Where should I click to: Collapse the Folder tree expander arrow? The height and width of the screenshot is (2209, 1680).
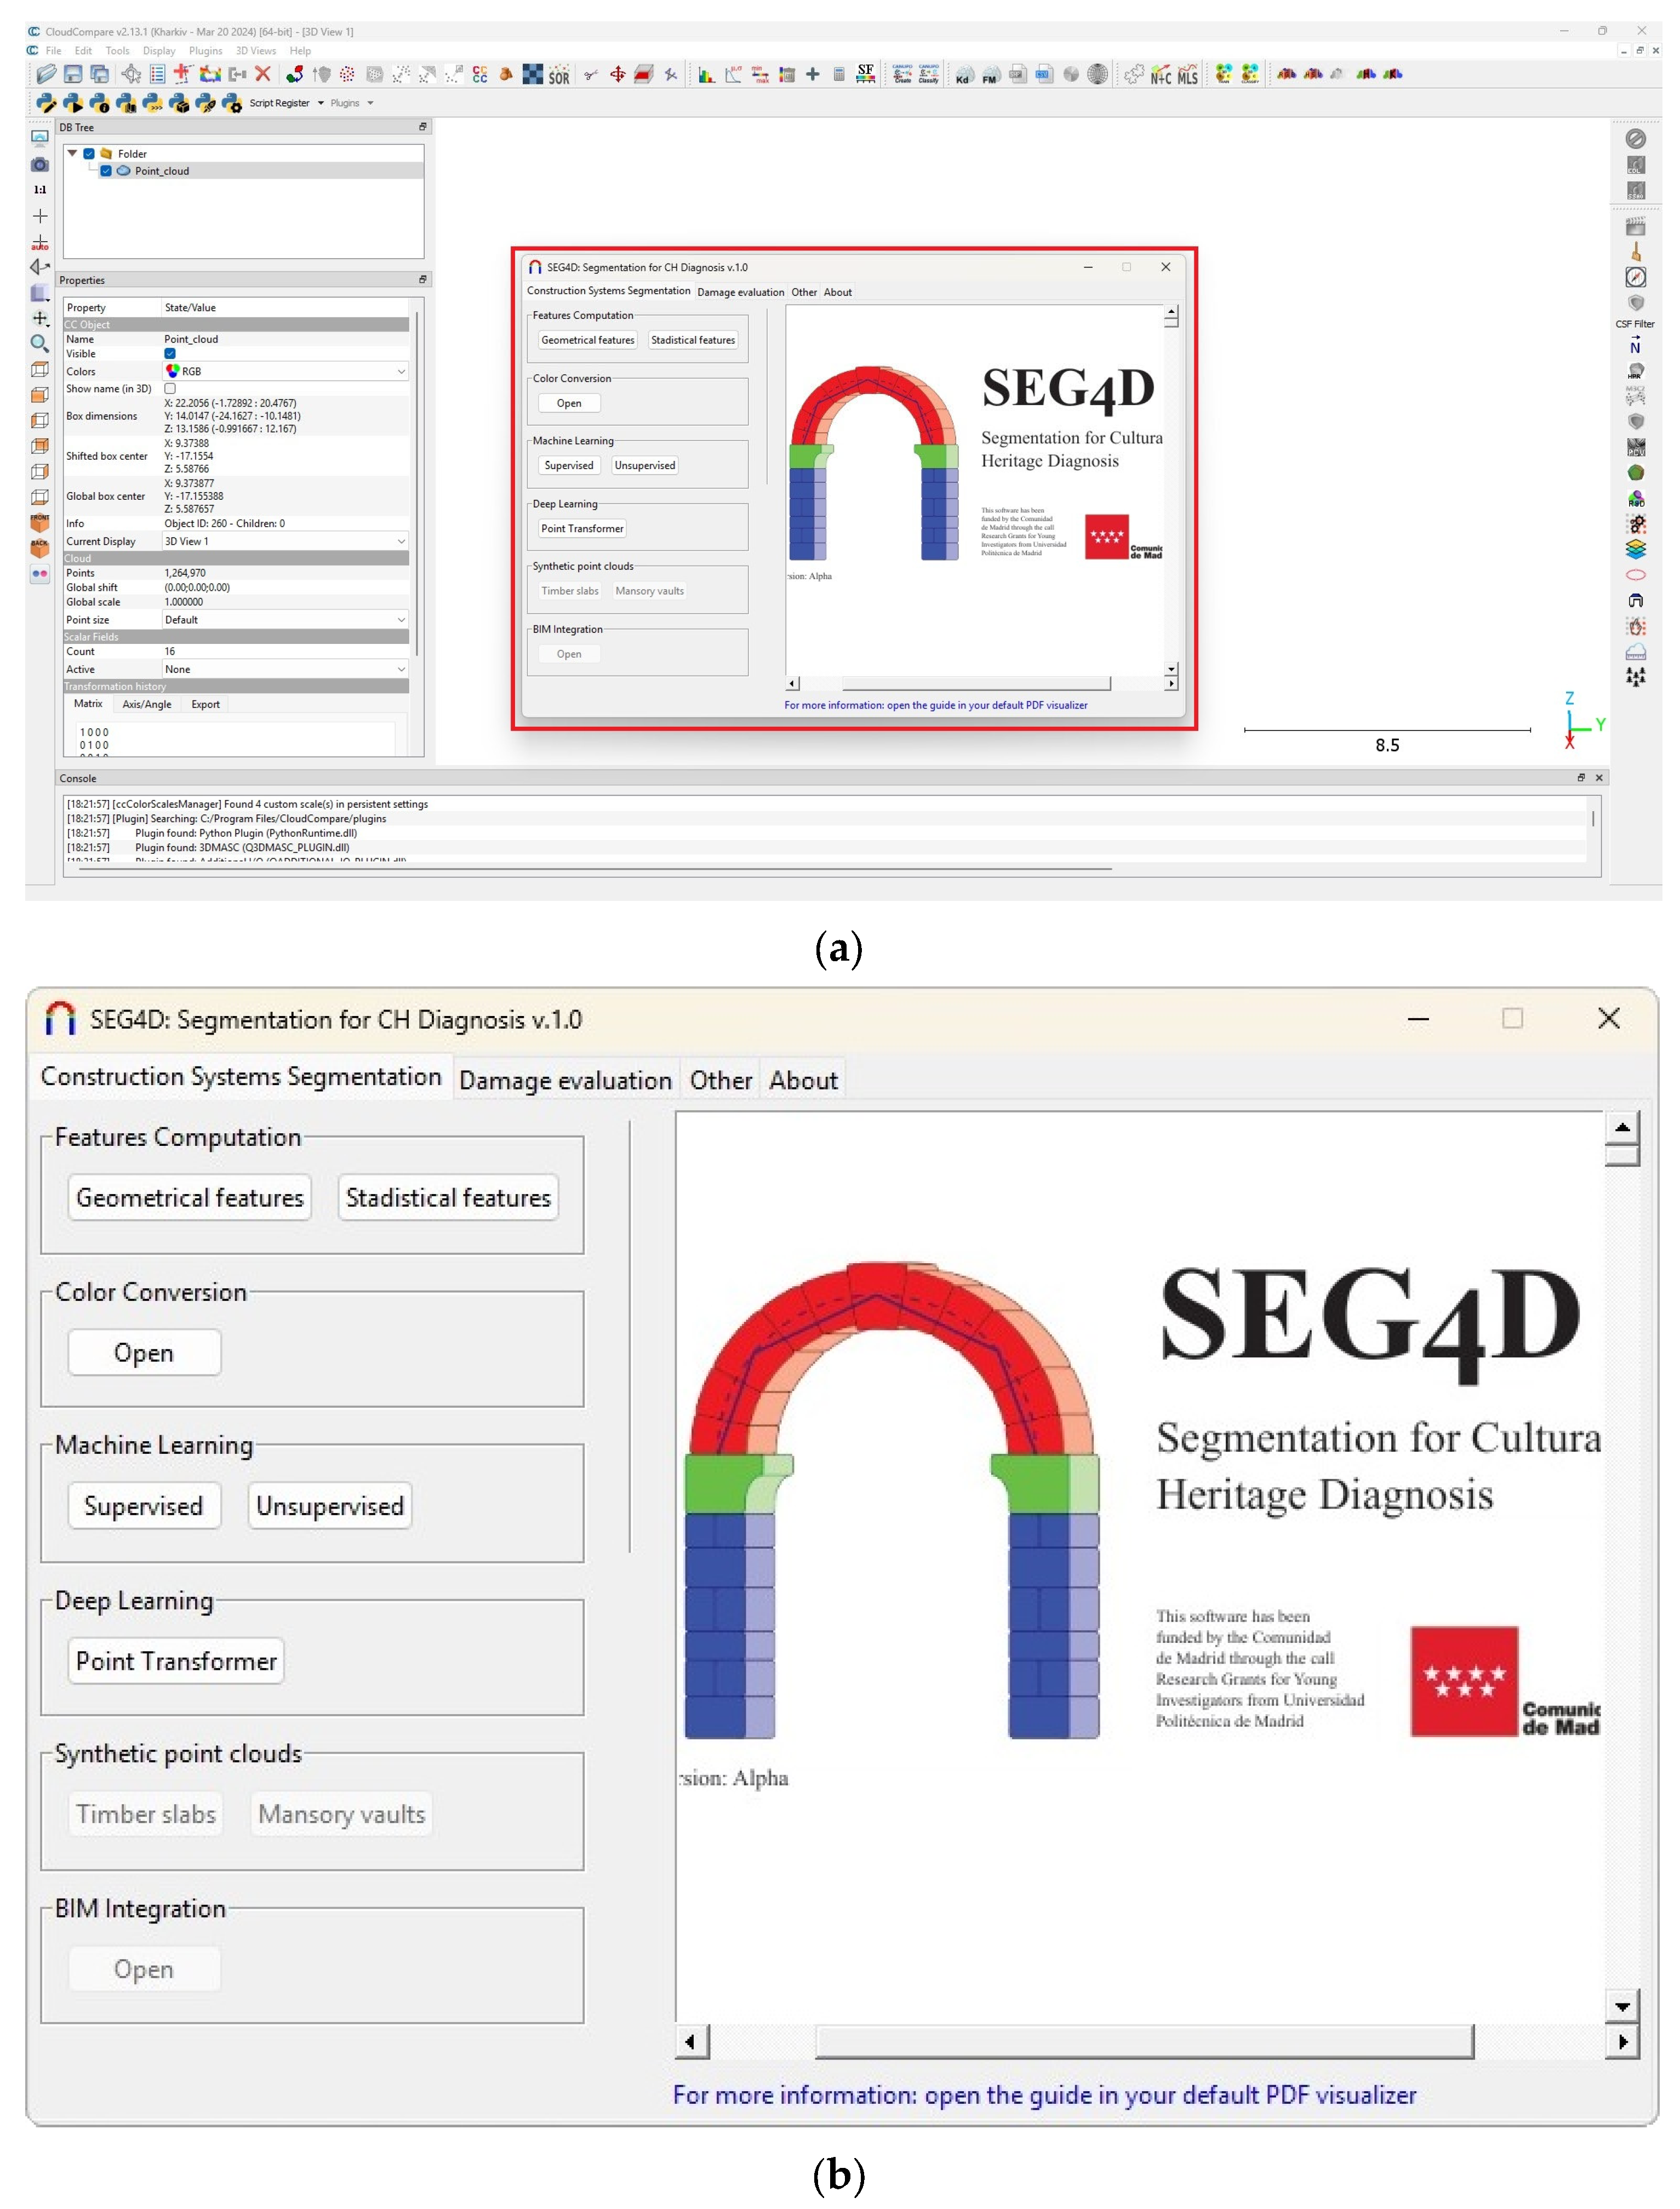(72, 154)
